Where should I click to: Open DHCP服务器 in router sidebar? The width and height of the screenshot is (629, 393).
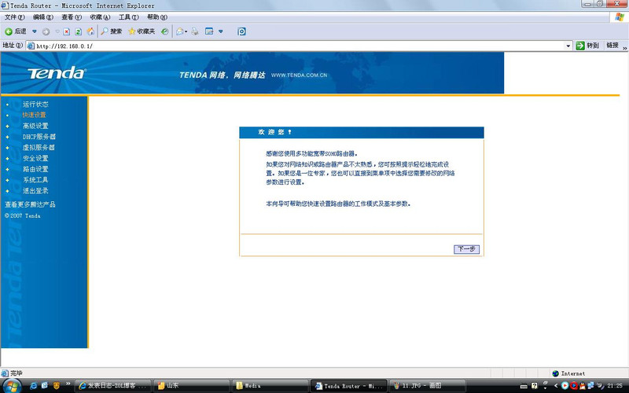[x=39, y=137]
